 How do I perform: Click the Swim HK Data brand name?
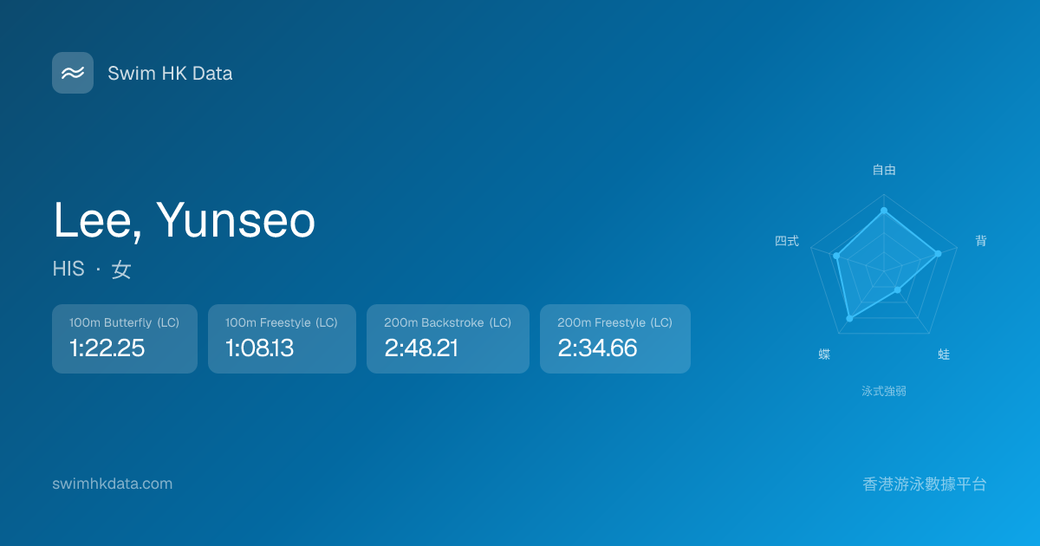point(170,74)
